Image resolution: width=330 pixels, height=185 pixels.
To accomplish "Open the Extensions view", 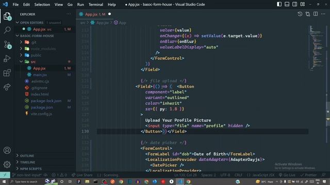I will (x=7, y=73).
